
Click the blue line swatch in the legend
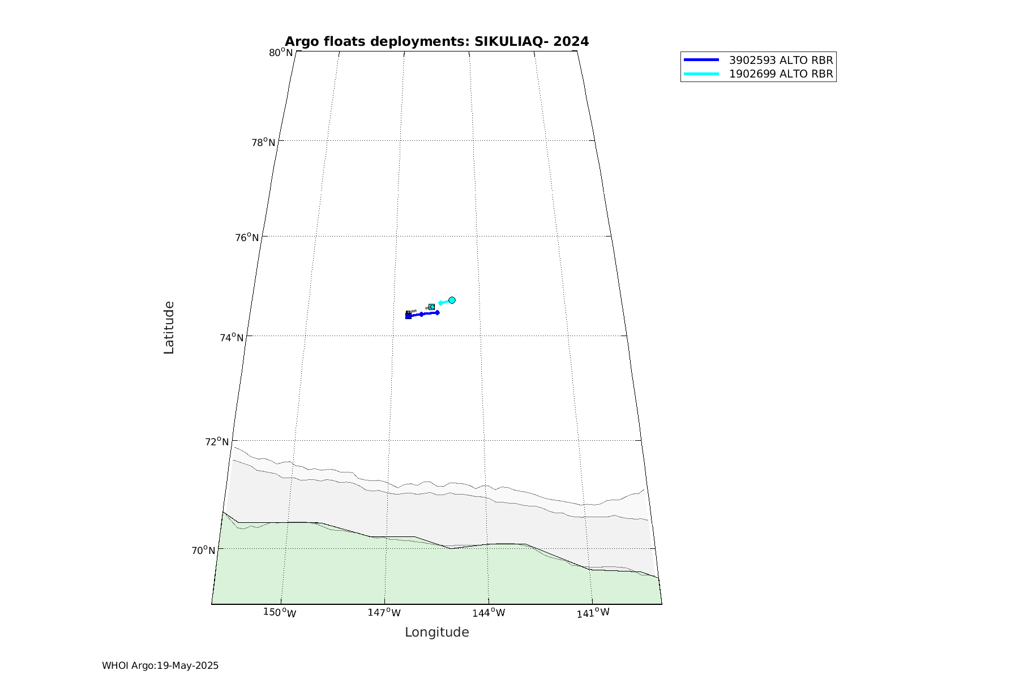(701, 59)
